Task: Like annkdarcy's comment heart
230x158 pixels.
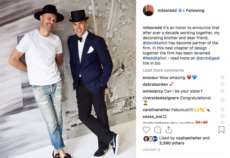Action: 223,91
